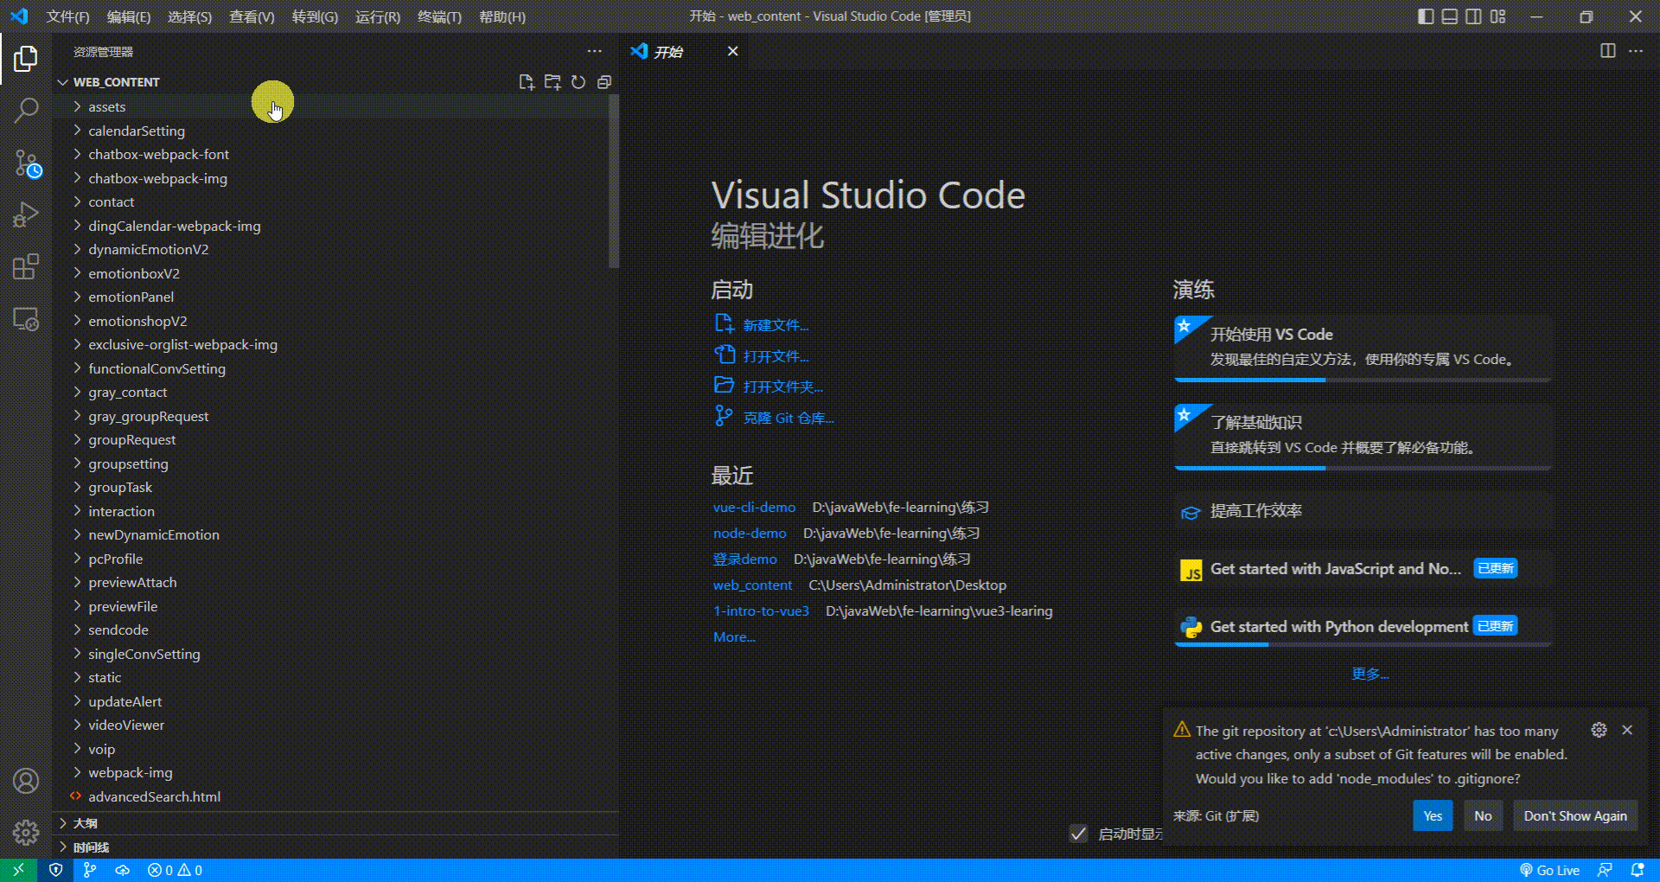Image resolution: width=1660 pixels, height=882 pixels.
Task: Open Get started with Python development card
Action: (x=1363, y=627)
